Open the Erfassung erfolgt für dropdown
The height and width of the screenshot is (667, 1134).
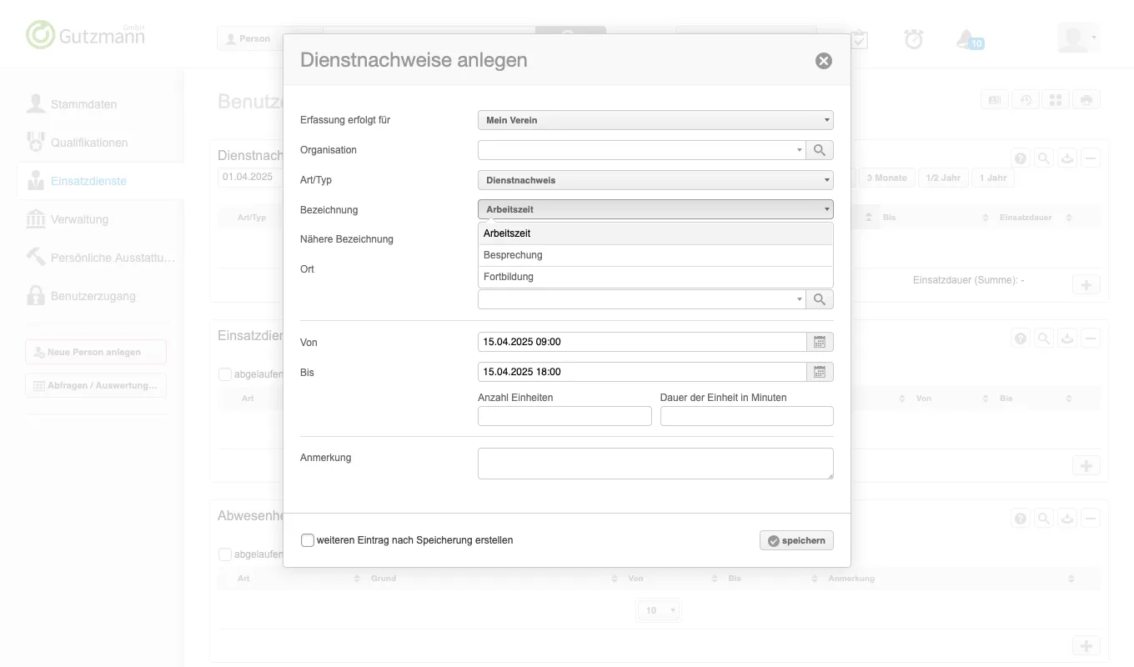[655, 120]
